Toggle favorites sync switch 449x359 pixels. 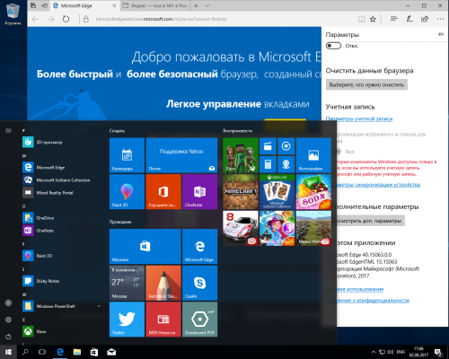point(339,152)
